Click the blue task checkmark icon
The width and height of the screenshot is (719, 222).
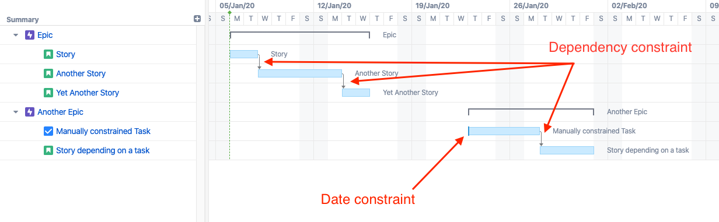tap(48, 131)
